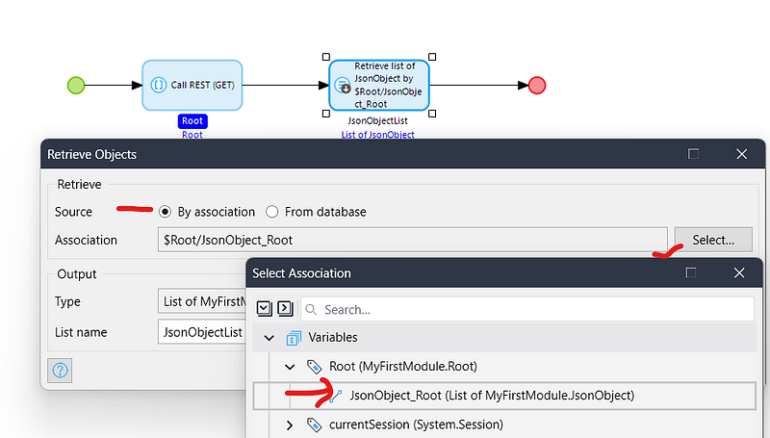Viewport: 770px width, 438px height.
Task: Click the collapse all tree icon
Action: pyautogui.click(x=285, y=309)
